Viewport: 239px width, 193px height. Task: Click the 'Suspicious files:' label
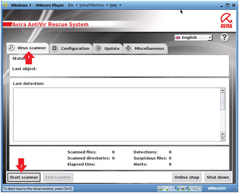[150, 158]
